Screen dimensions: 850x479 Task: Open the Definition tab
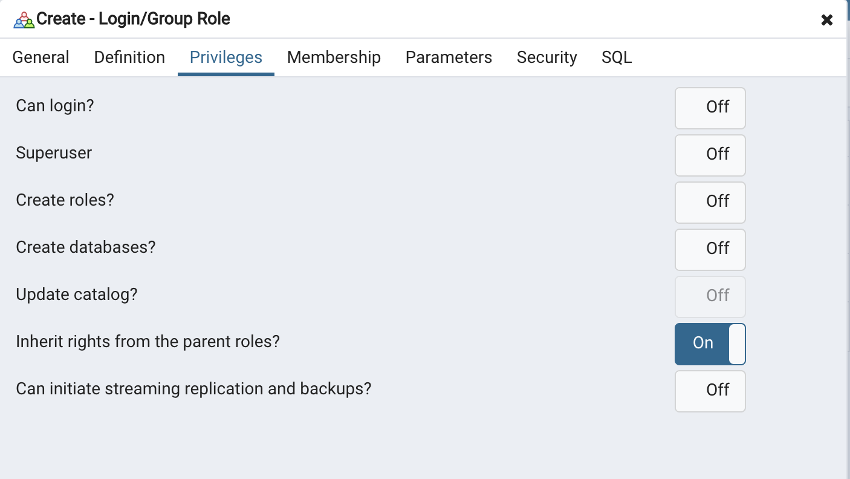(x=129, y=57)
